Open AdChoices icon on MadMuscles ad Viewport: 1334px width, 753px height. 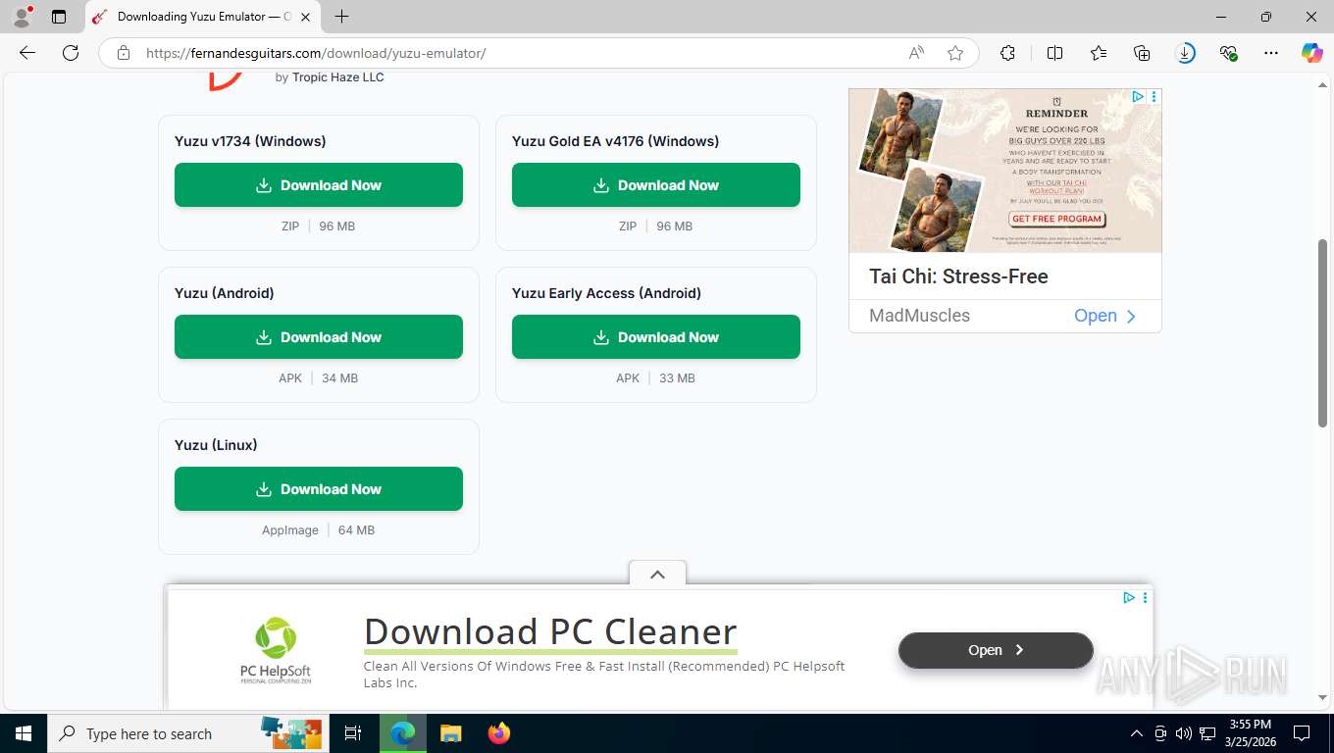tap(1138, 97)
